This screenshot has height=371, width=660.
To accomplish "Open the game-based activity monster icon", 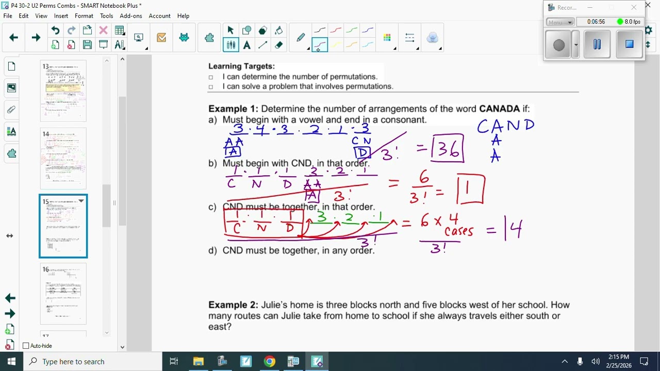I will point(184,38).
